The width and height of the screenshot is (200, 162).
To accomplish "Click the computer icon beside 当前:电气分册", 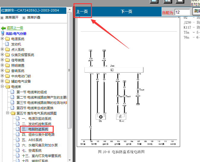I will [3, 33].
